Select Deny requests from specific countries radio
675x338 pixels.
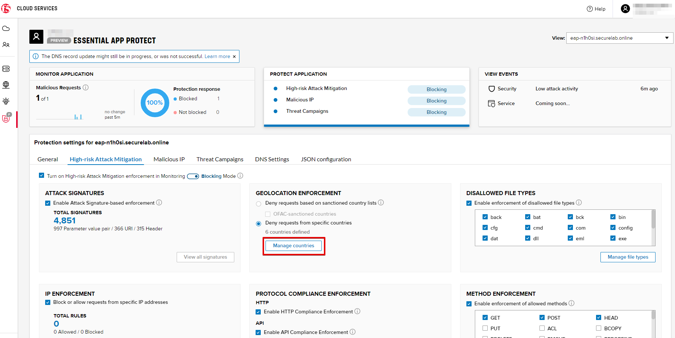pos(259,224)
